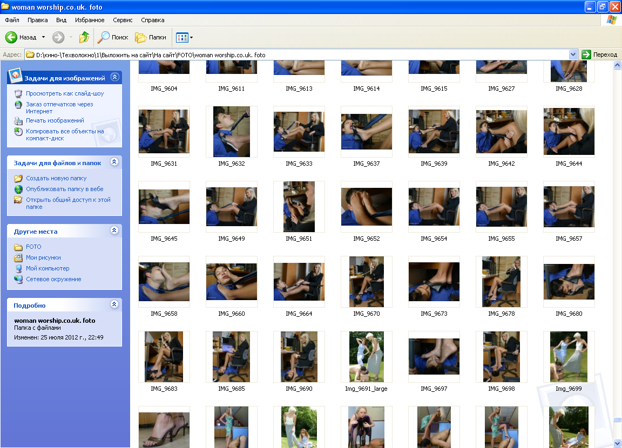
Task: Click the Мои рисунки icon
Action: tap(18, 257)
